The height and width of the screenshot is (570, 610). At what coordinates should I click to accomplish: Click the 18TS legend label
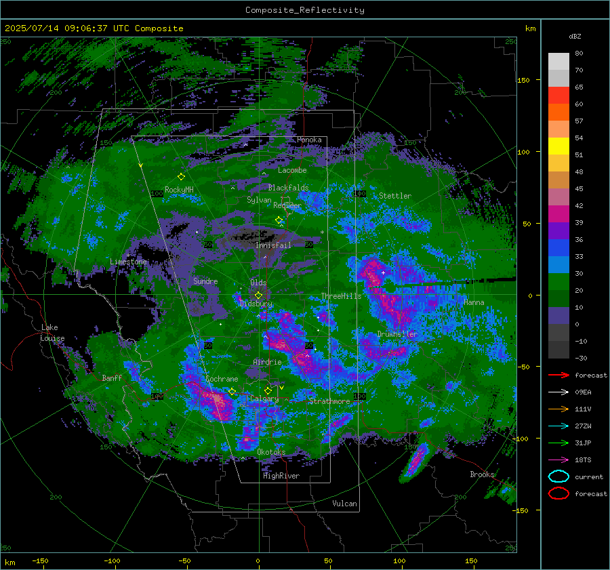tap(583, 460)
